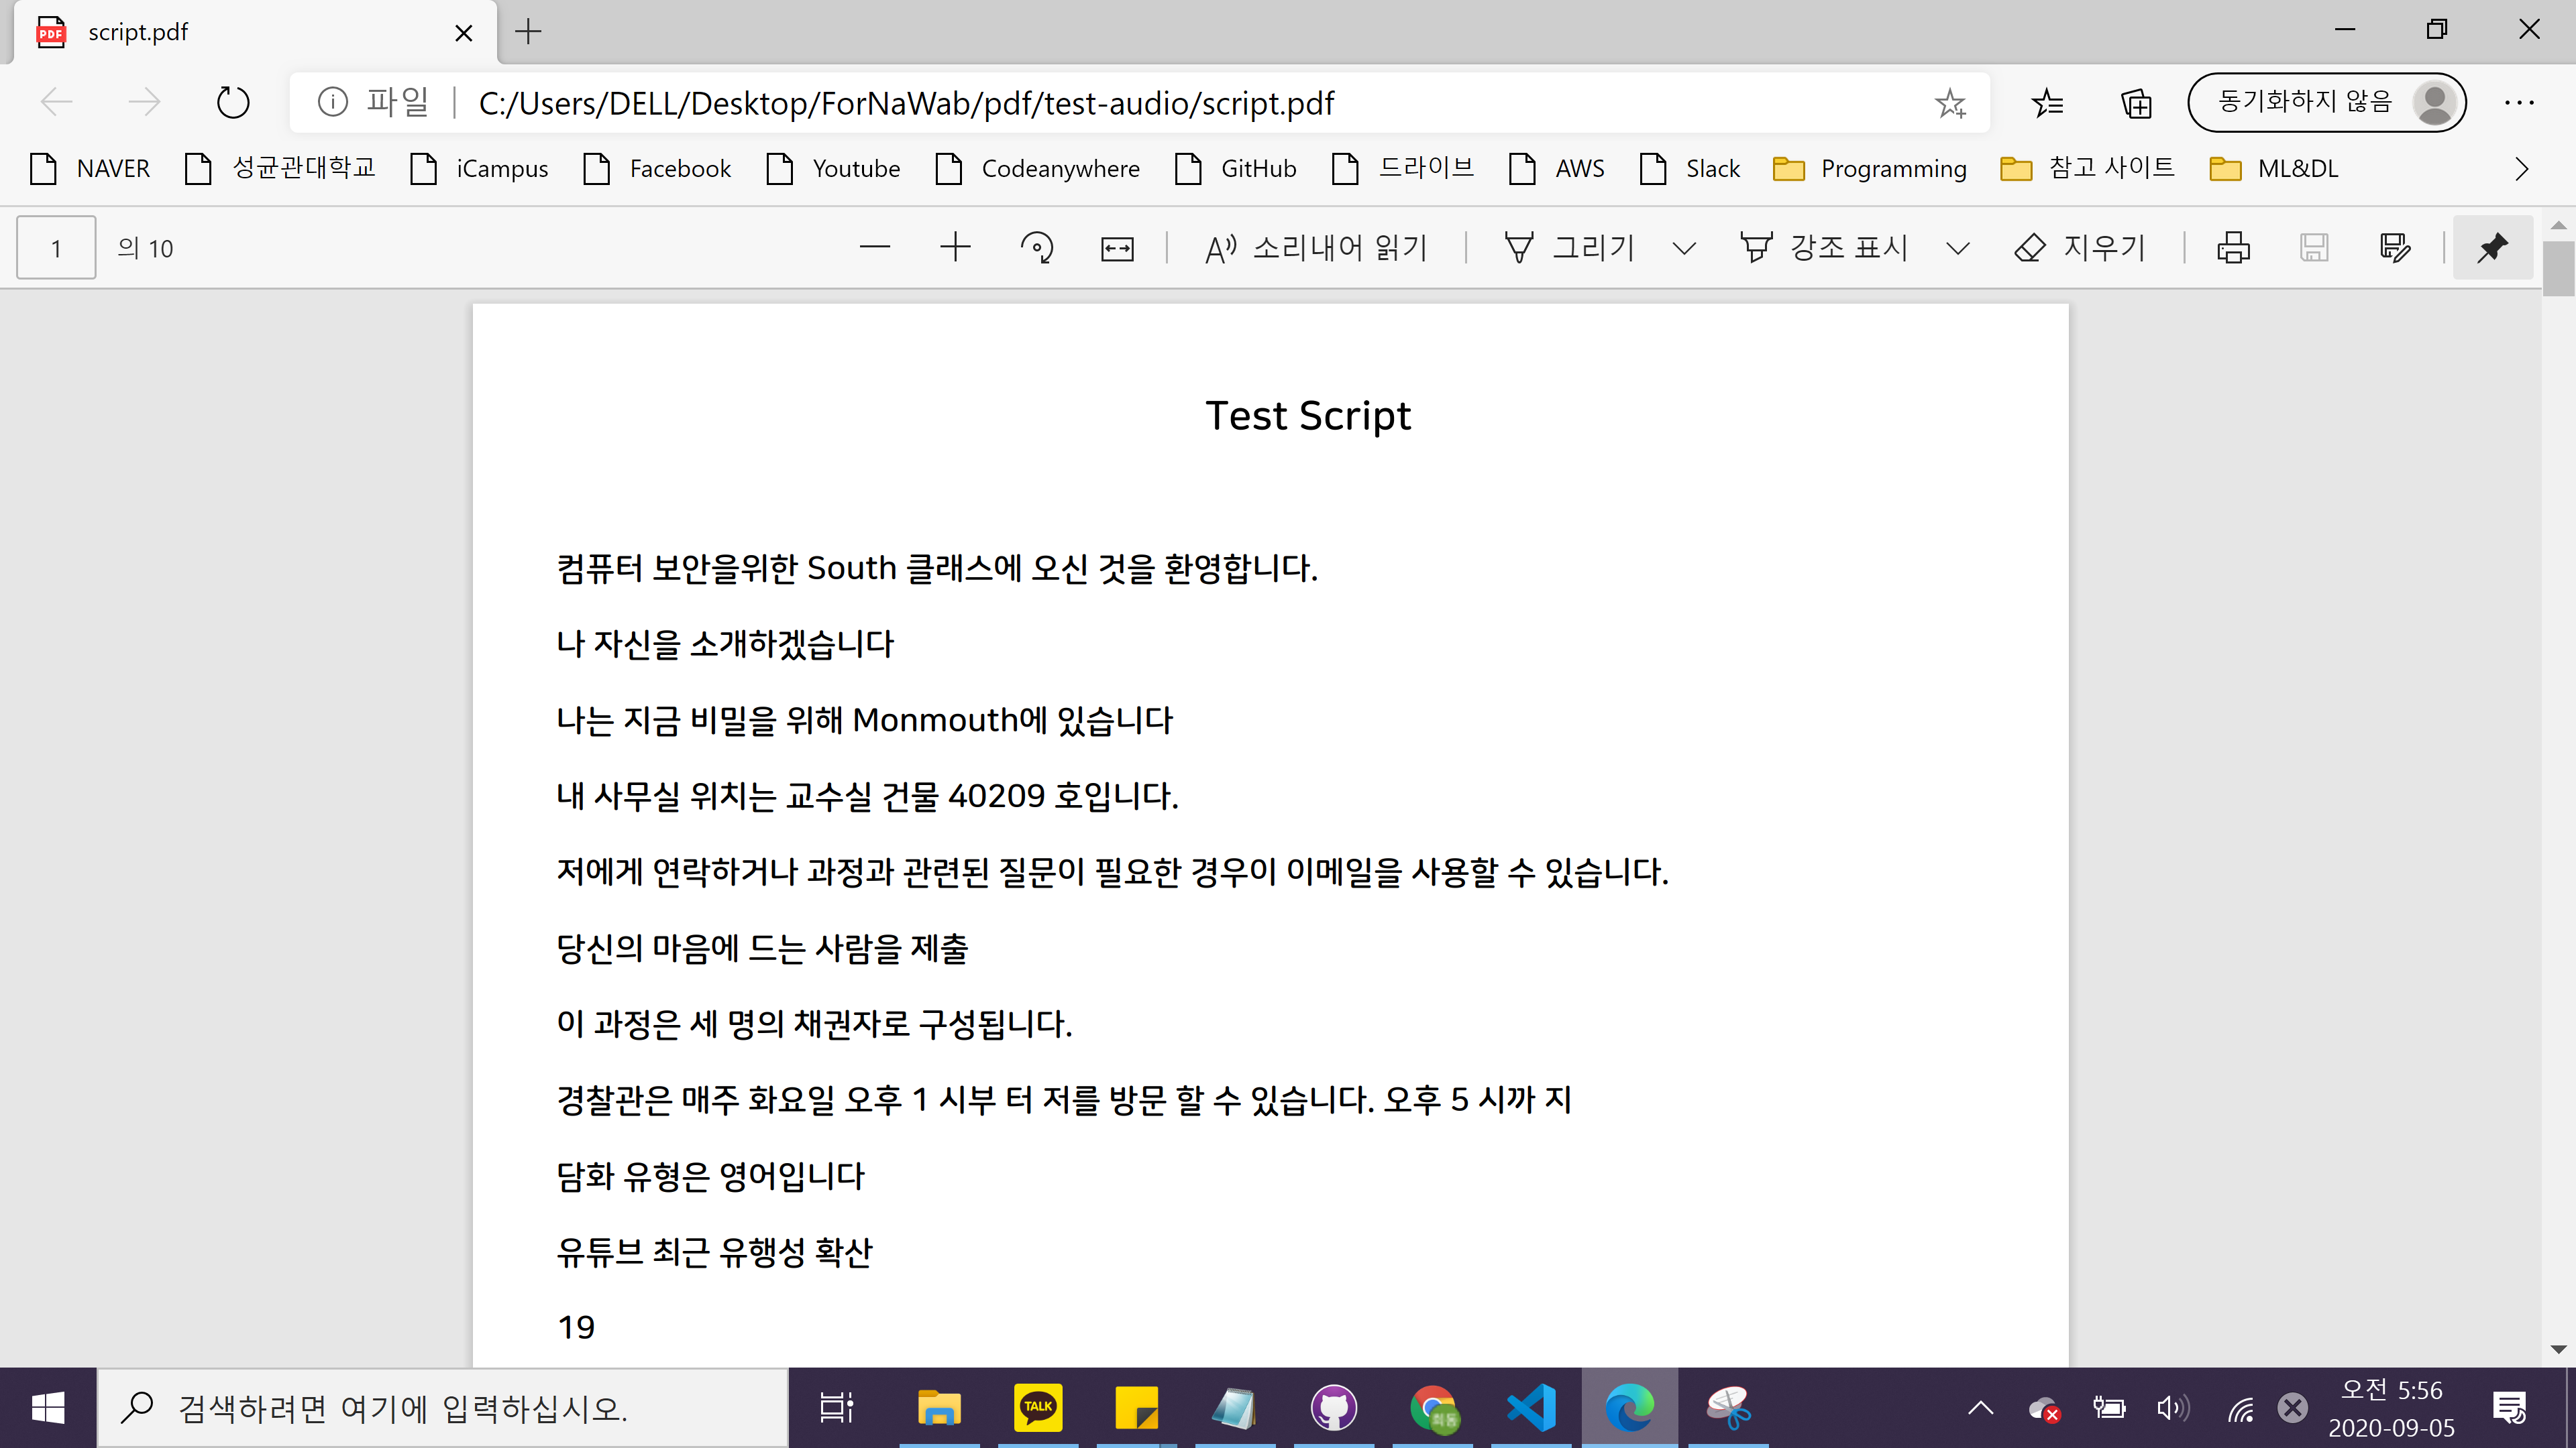Image resolution: width=2576 pixels, height=1448 pixels.
Task: Click the page number input field
Action: point(56,248)
